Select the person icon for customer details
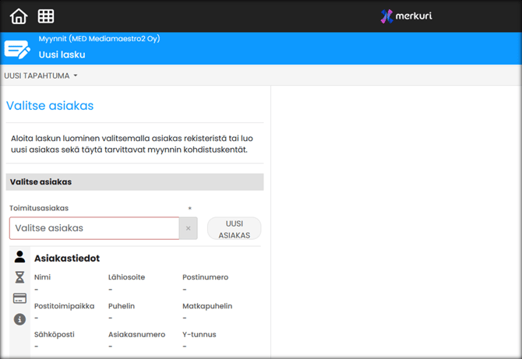This screenshot has width=522, height=359. pyautogui.click(x=19, y=257)
